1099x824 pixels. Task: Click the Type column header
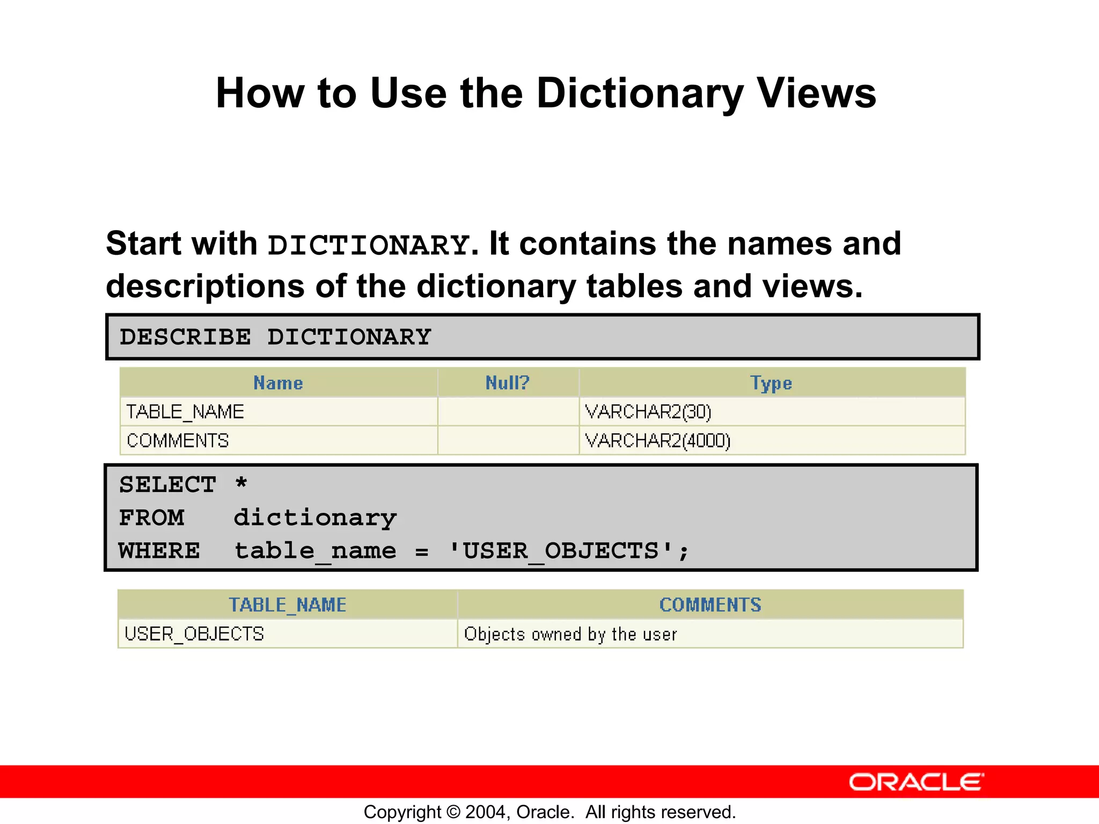coord(771,383)
